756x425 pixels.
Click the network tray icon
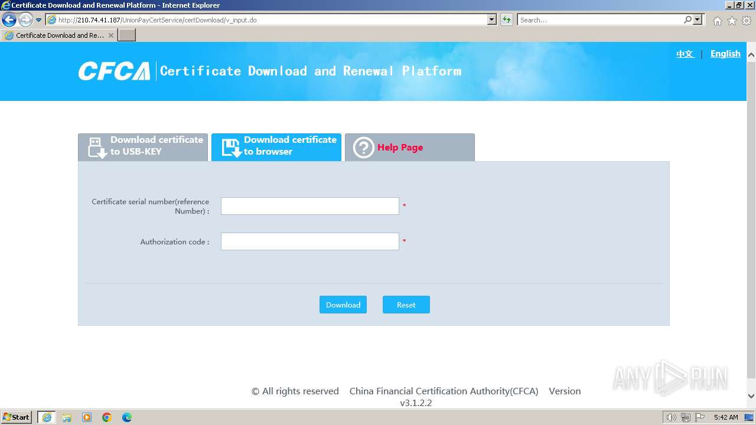pos(686,417)
